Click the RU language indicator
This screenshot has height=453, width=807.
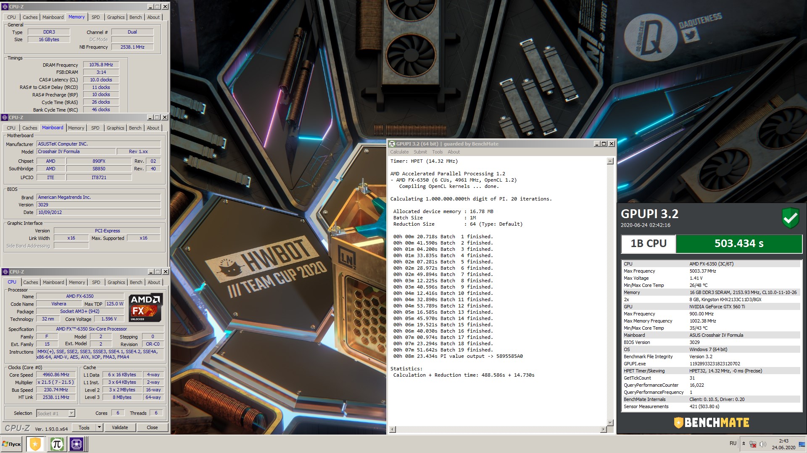pyautogui.click(x=733, y=443)
